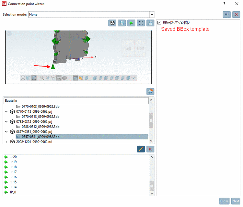Click green connection cone below the 3D part
Image resolution: width=243 pixels, height=207 pixels.
pyautogui.click(x=53, y=67)
